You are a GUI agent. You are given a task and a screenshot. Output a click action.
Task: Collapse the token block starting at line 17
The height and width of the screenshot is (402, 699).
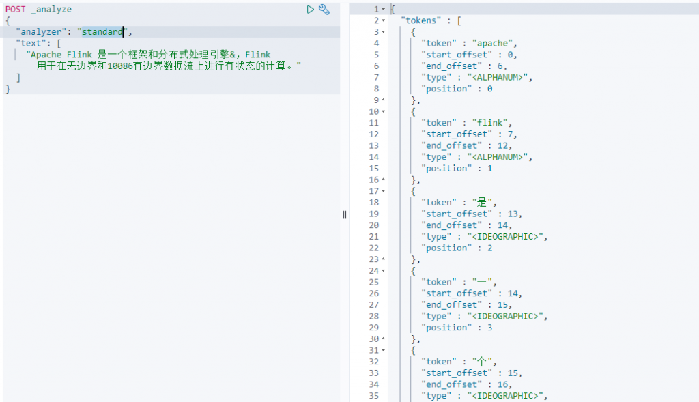tap(383, 191)
